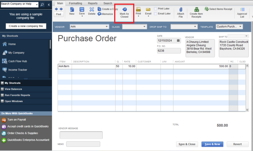Screen dimensions: 253x151
Task: Click Create a new company file
Action: (26, 26)
